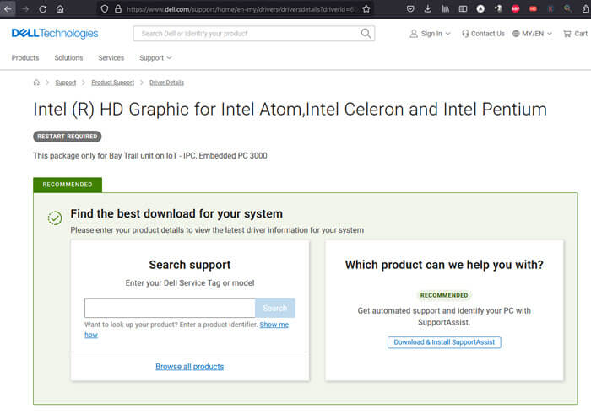Toggle the browser sidebar icon

pos(463,9)
